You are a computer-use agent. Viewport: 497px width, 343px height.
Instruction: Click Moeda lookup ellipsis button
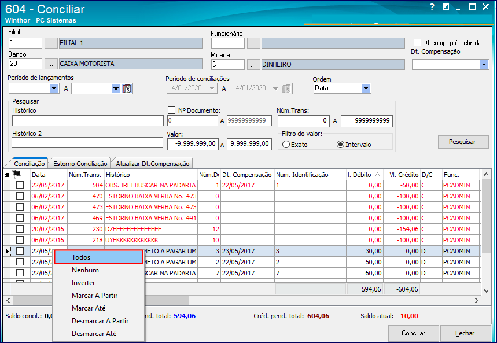pos(253,64)
